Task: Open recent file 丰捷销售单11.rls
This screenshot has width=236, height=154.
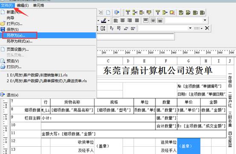Action: (37, 75)
